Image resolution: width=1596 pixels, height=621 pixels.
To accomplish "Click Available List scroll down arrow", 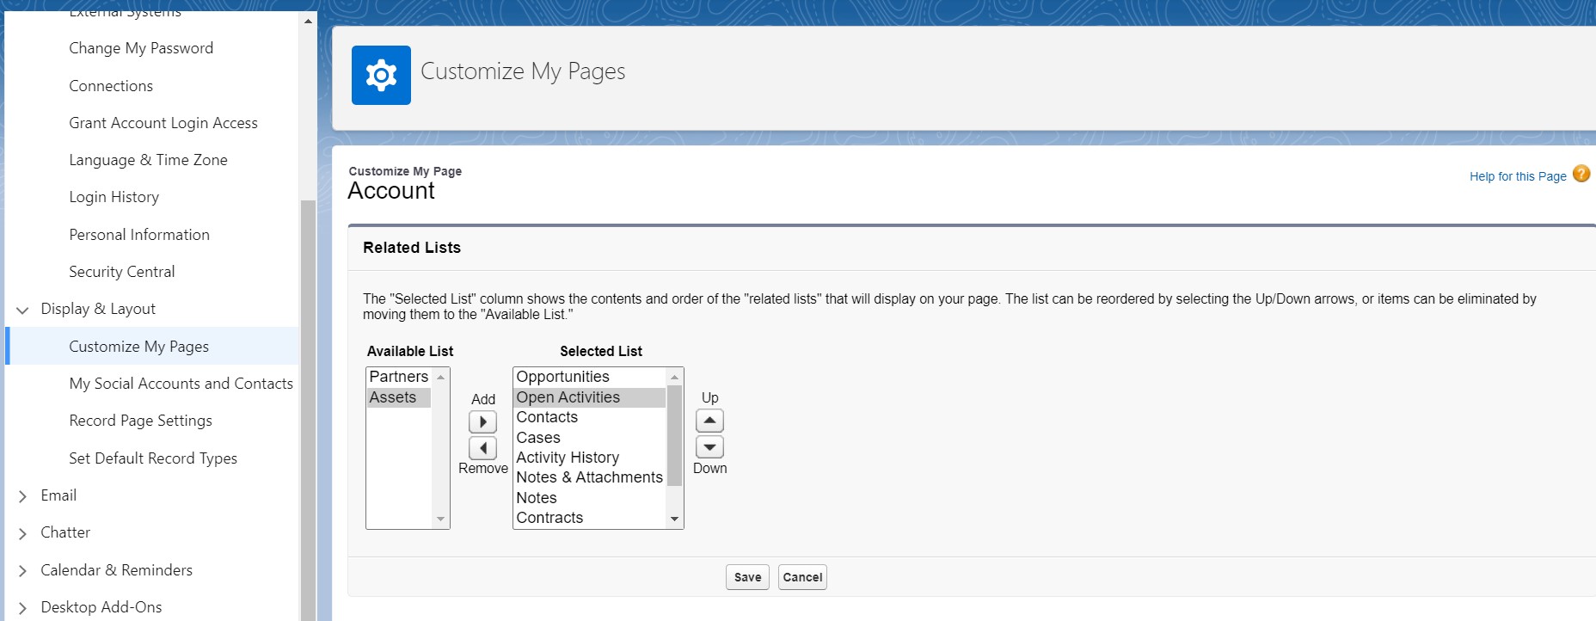I will point(441,519).
